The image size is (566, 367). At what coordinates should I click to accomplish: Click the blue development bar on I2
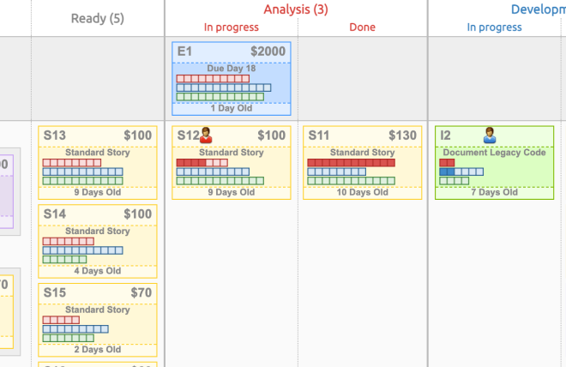461,171
